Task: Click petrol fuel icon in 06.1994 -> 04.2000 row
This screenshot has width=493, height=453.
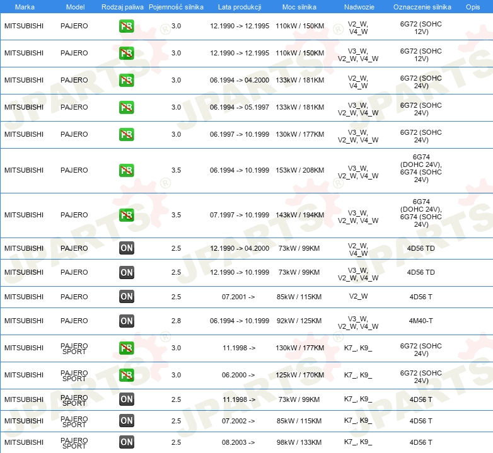Action: coord(126,80)
